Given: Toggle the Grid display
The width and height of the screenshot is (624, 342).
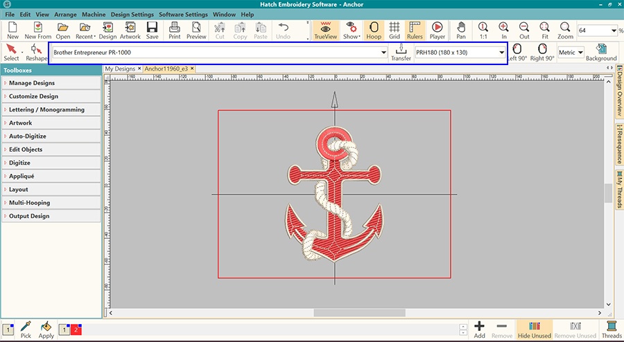Looking at the screenshot, I should (x=394, y=29).
